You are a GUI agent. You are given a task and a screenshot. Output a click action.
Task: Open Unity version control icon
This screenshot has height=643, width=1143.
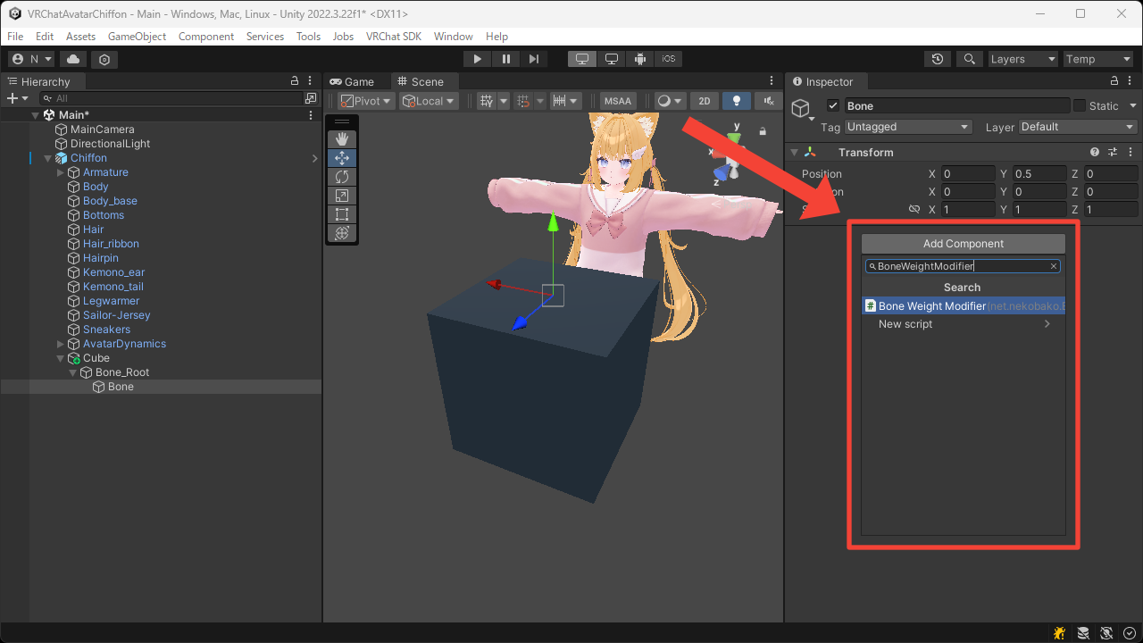pos(104,59)
